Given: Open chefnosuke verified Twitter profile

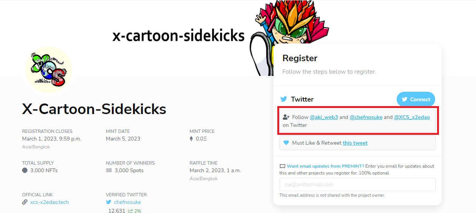Looking at the screenshot, I should (x=127, y=202).
